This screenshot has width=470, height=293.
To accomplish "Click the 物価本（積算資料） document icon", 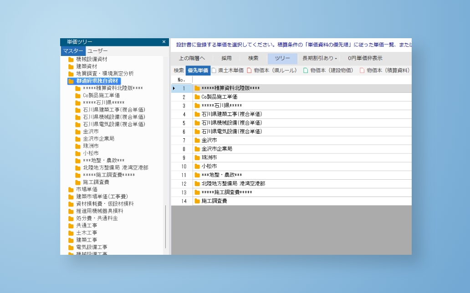I will [x=362, y=71].
